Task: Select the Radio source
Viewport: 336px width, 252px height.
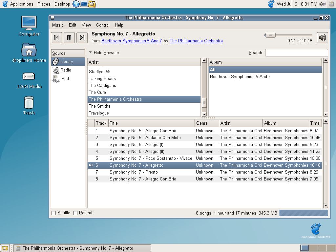Action: coord(65,70)
